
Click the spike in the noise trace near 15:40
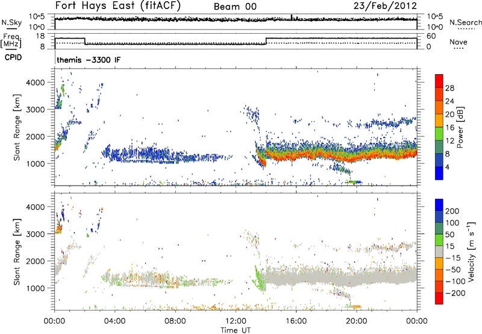[x=292, y=17]
